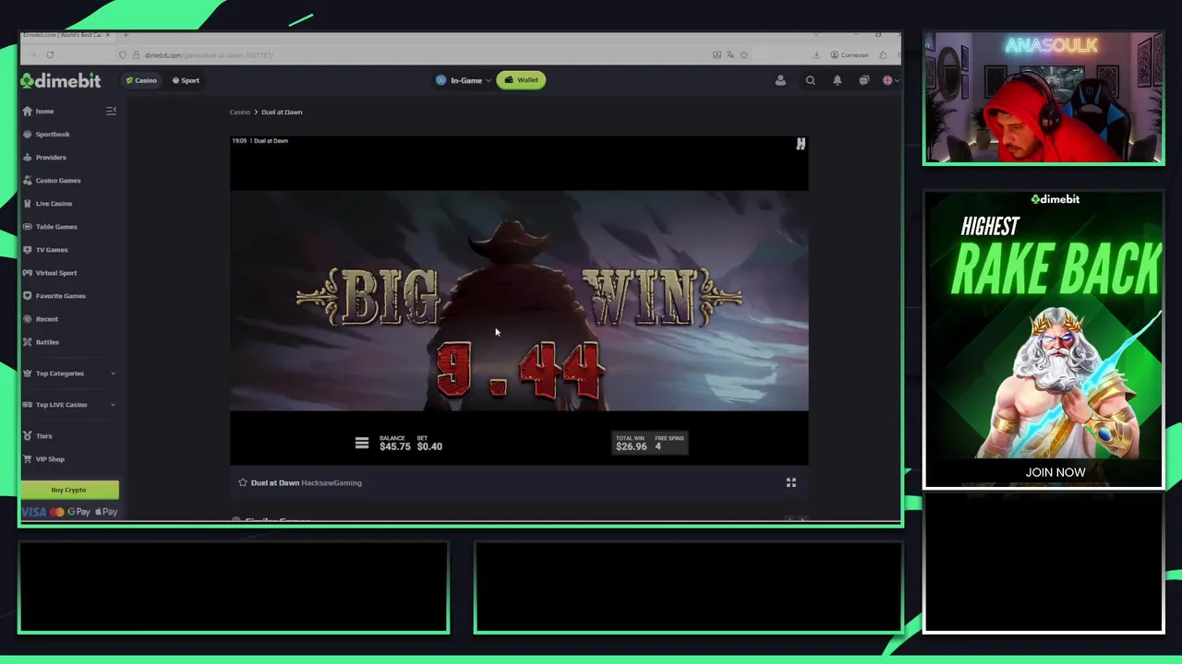This screenshot has width=1182, height=664.
Task: Click free spins counter
Action: tap(669, 443)
